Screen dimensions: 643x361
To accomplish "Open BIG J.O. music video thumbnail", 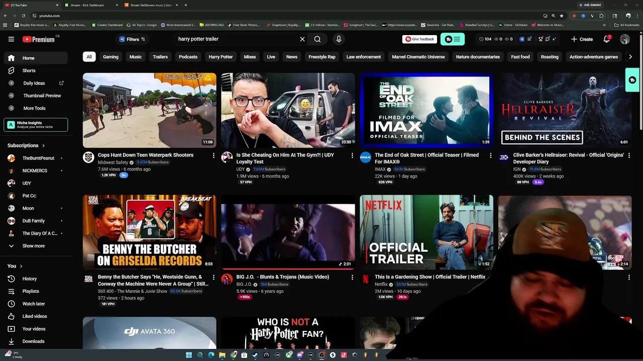I will click(288, 232).
